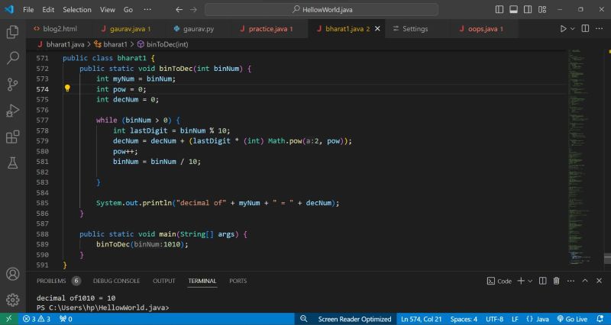This screenshot has height=325, width=611.
Task: Click errors and warnings status item
Action: 37,319
